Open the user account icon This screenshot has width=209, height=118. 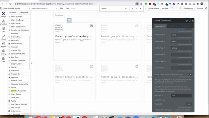point(206,8)
